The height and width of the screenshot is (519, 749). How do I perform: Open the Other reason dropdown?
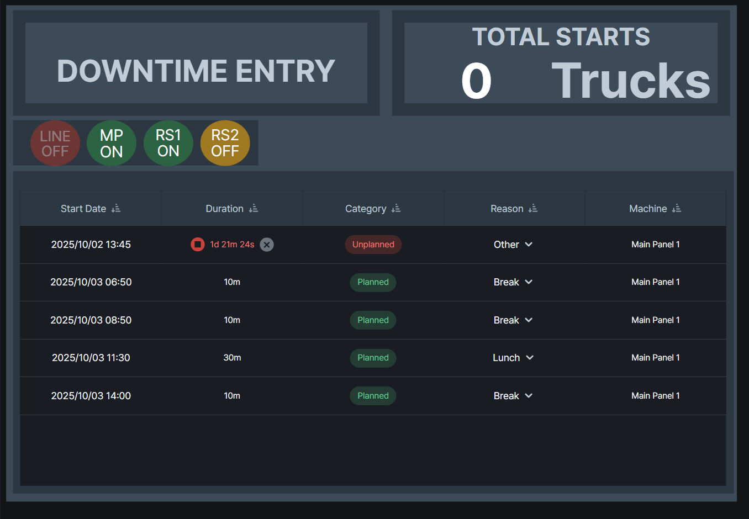[x=513, y=244]
